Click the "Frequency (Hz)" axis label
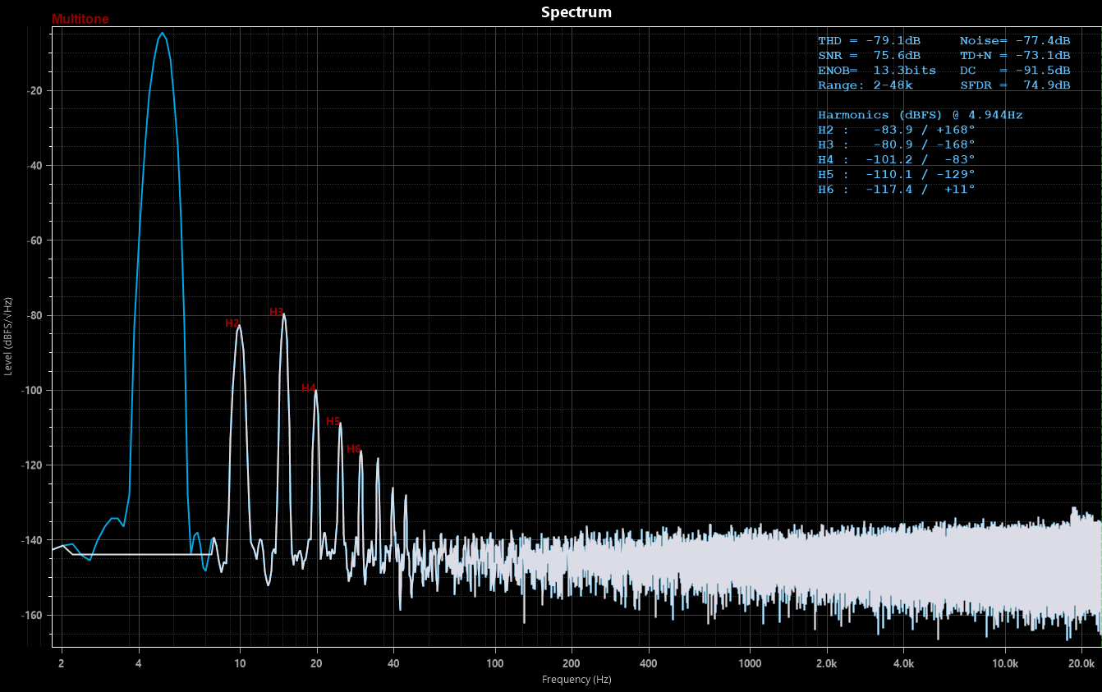The height and width of the screenshot is (692, 1102). click(x=576, y=680)
